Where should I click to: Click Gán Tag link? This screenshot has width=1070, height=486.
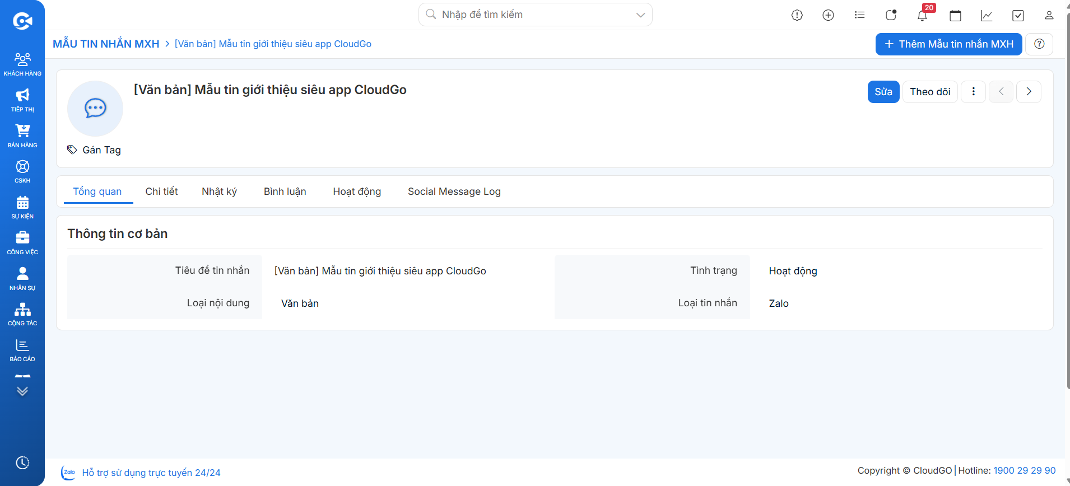(101, 150)
